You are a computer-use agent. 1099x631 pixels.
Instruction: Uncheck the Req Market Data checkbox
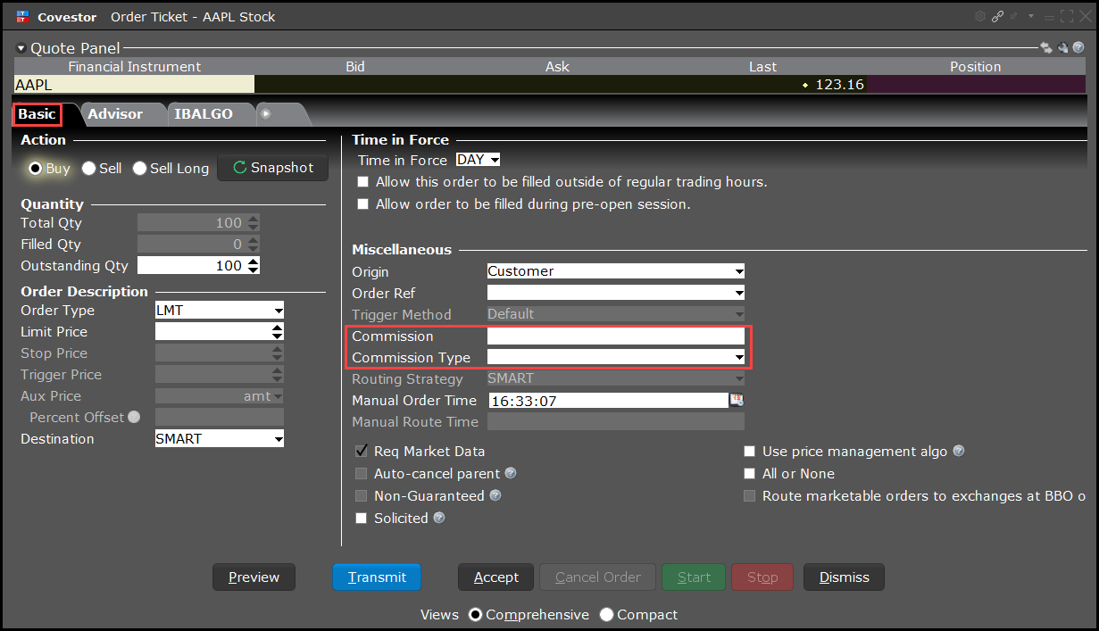[x=362, y=452]
